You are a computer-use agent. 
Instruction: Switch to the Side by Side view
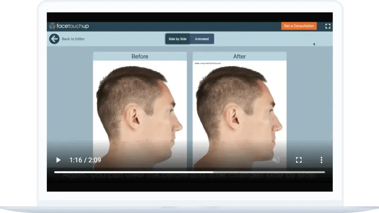(177, 39)
